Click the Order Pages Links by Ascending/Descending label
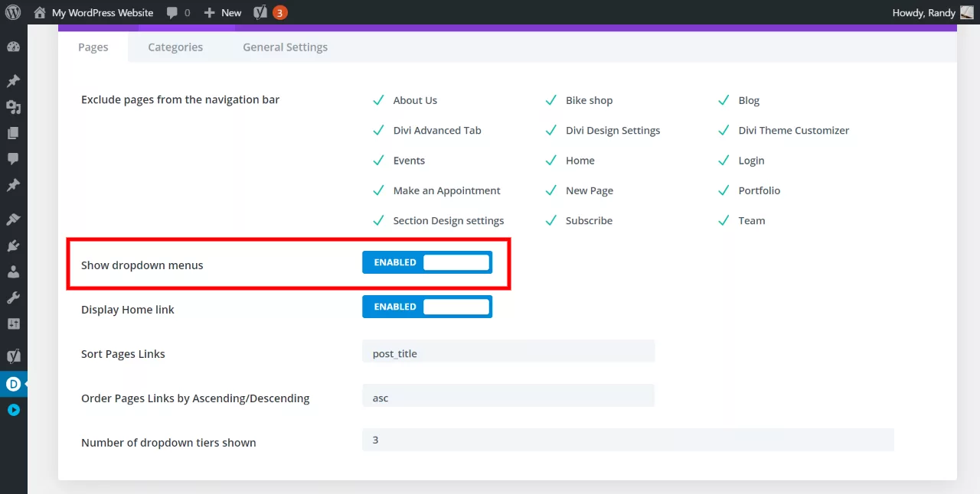Image resolution: width=980 pixels, height=494 pixels. pyautogui.click(x=195, y=398)
